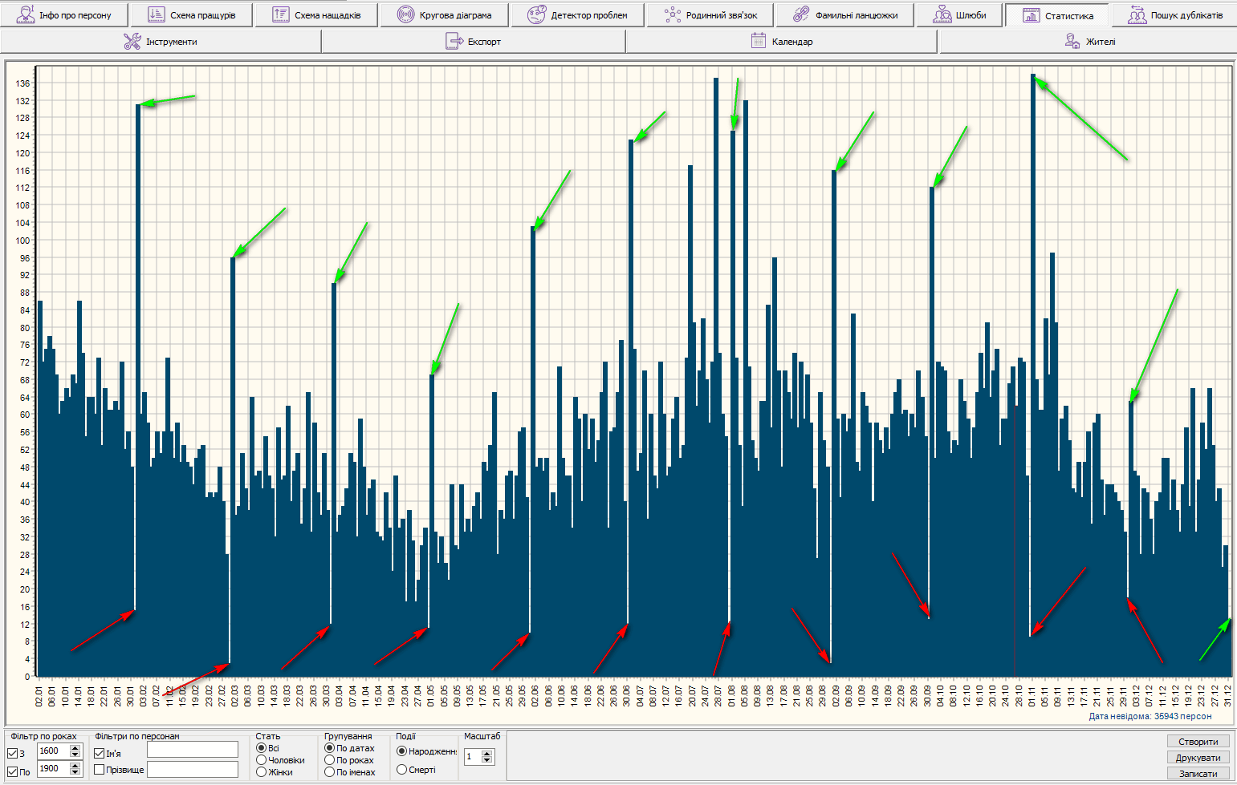Screen dimensions: 1237x785
Task: Select the 'Смерті' events radio button
Action: tap(402, 770)
